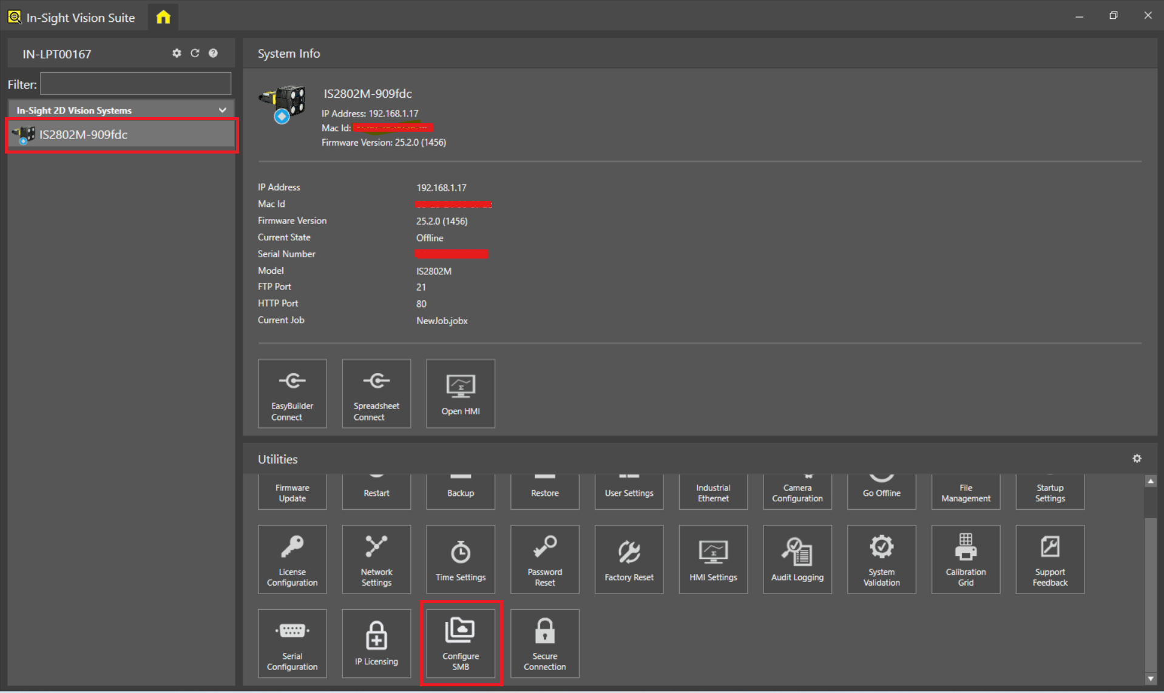
Task: Collapse the In-Sight 2D Vision Systems section
Action: 222,110
